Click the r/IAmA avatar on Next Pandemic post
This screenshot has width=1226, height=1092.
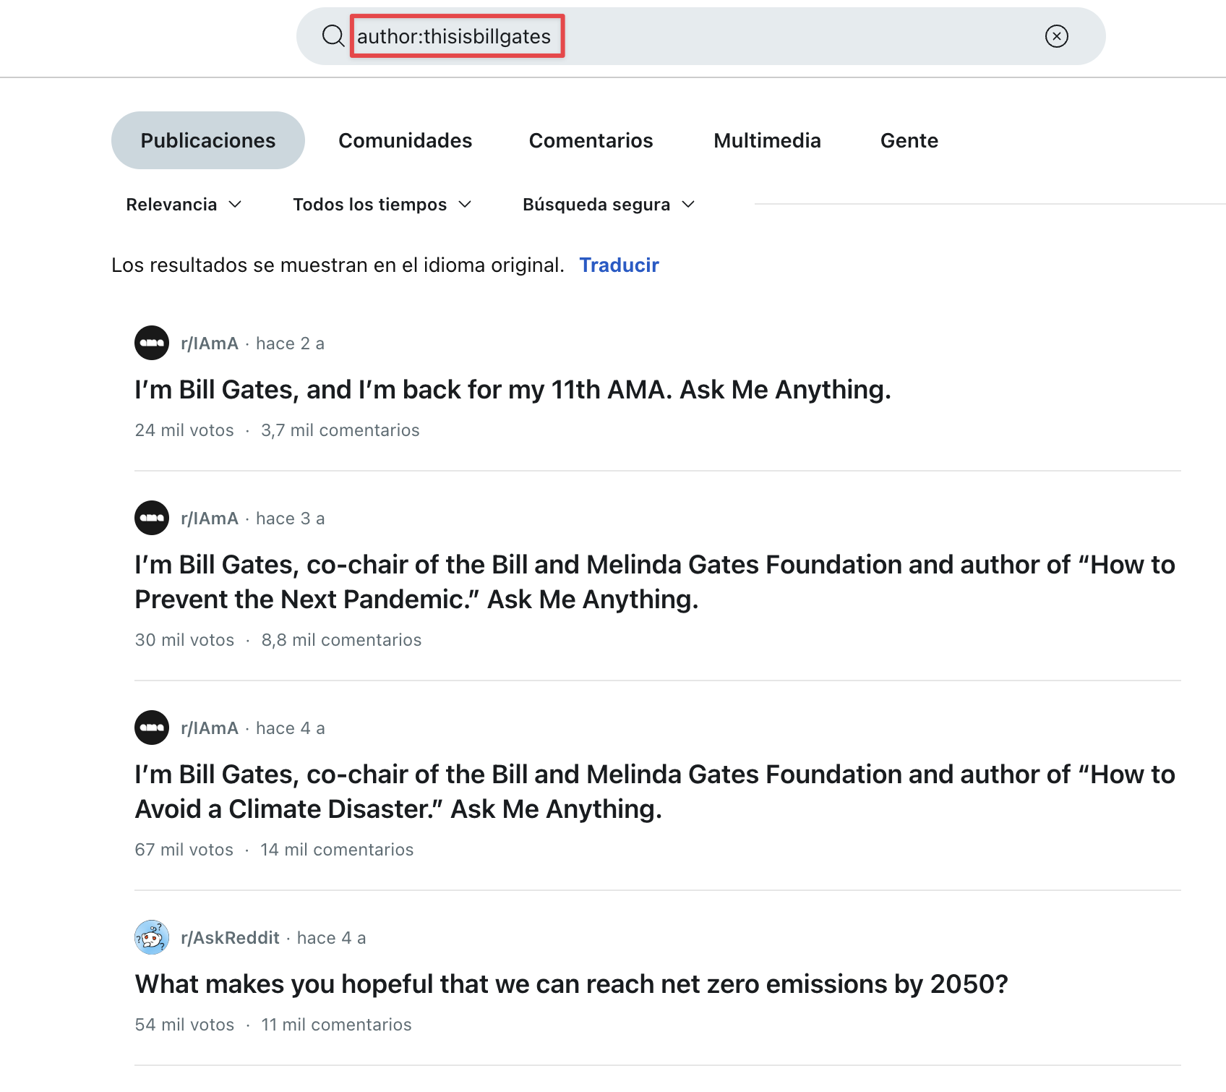(x=152, y=518)
